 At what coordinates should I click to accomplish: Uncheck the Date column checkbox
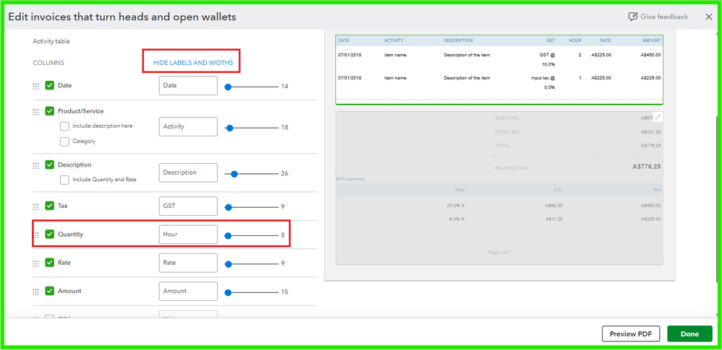(50, 86)
